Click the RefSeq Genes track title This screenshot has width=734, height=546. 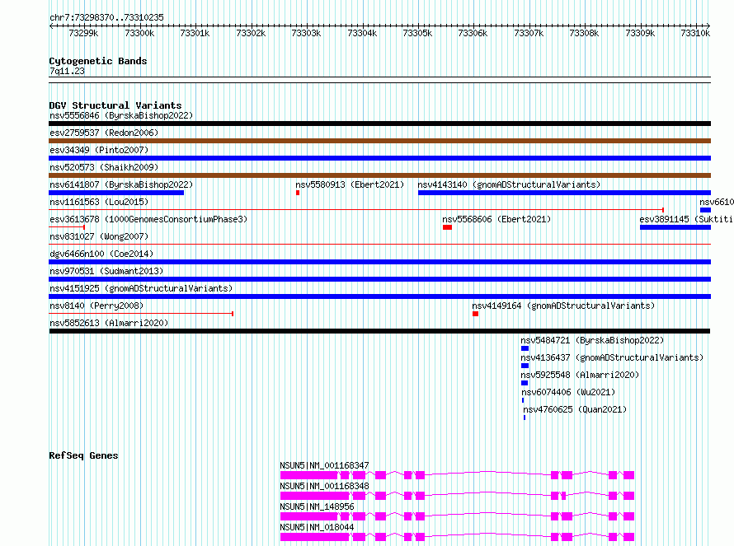(x=83, y=455)
